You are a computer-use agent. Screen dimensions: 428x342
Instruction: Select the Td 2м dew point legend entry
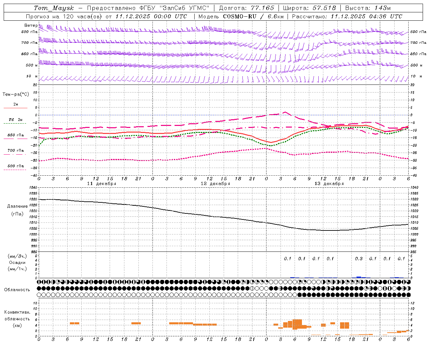(x=16, y=120)
